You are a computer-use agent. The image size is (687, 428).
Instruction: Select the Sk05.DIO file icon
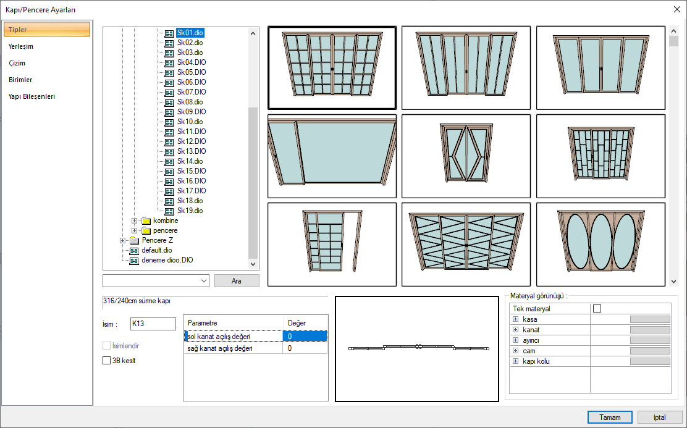(x=169, y=72)
